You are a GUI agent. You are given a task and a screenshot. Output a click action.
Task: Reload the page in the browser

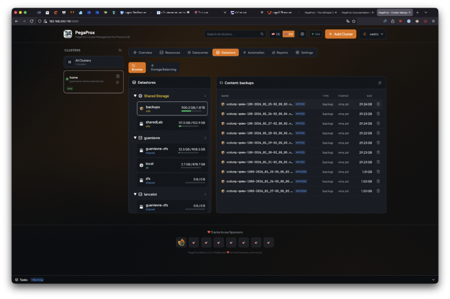pyautogui.click(x=32, y=21)
